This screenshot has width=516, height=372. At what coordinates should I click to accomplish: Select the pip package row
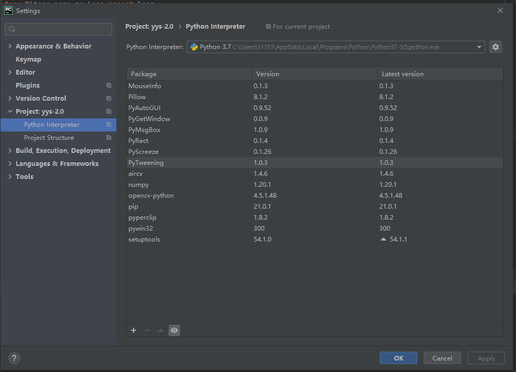coord(315,207)
